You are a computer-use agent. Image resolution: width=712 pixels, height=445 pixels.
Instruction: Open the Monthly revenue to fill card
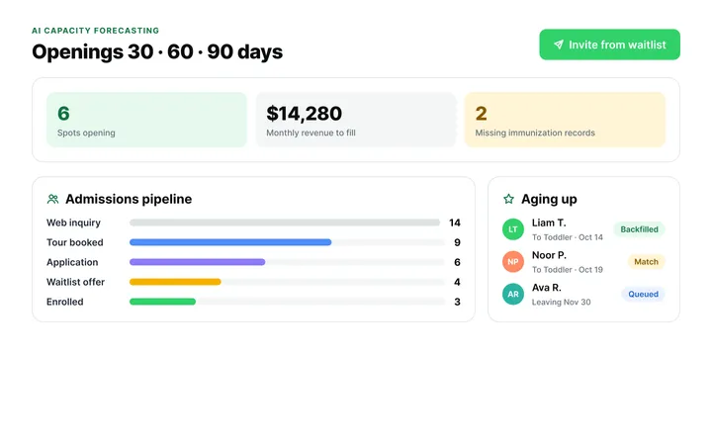click(x=356, y=120)
